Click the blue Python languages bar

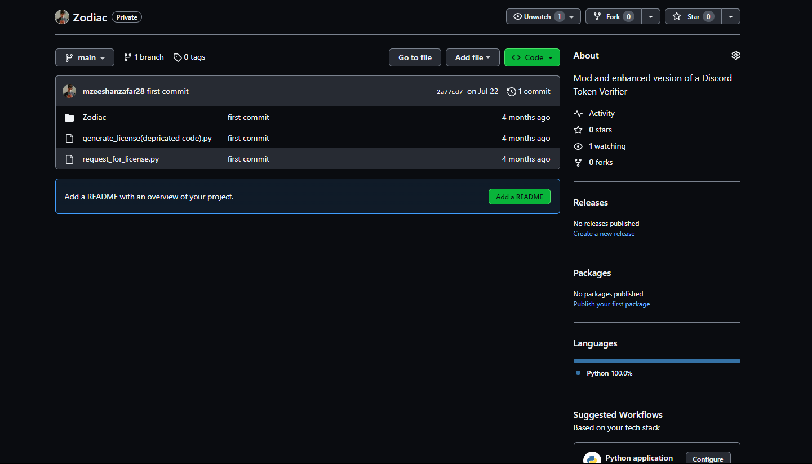click(x=657, y=361)
